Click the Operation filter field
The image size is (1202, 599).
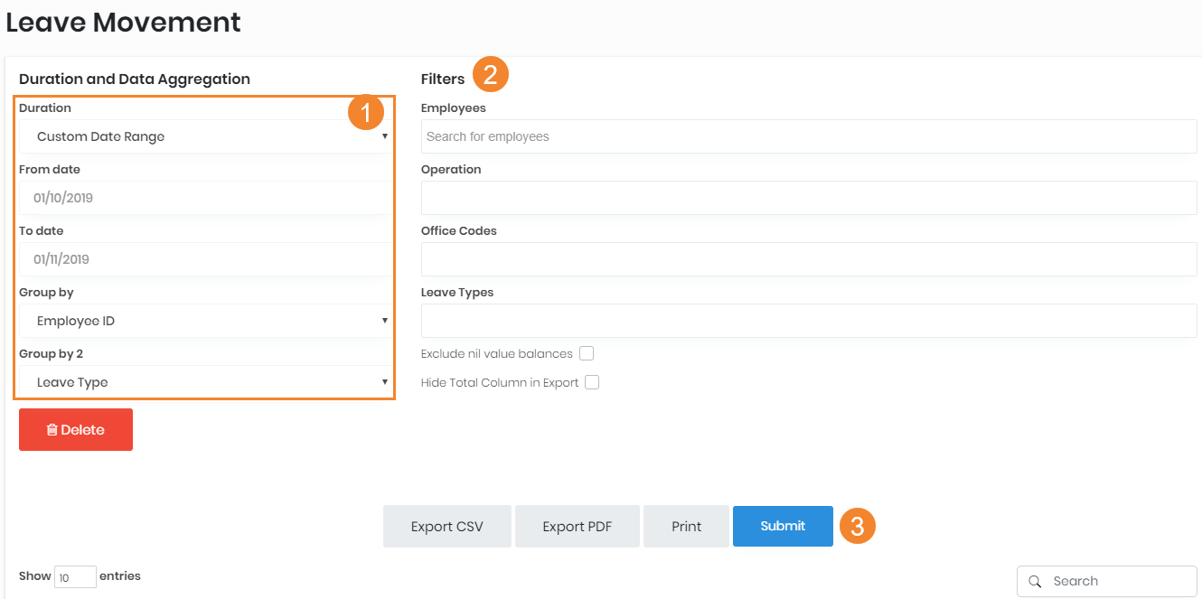pyautogui.click(x=808, y=198)
